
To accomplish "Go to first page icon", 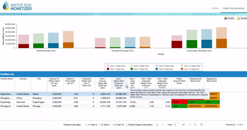I will click(x=157, y=125).
